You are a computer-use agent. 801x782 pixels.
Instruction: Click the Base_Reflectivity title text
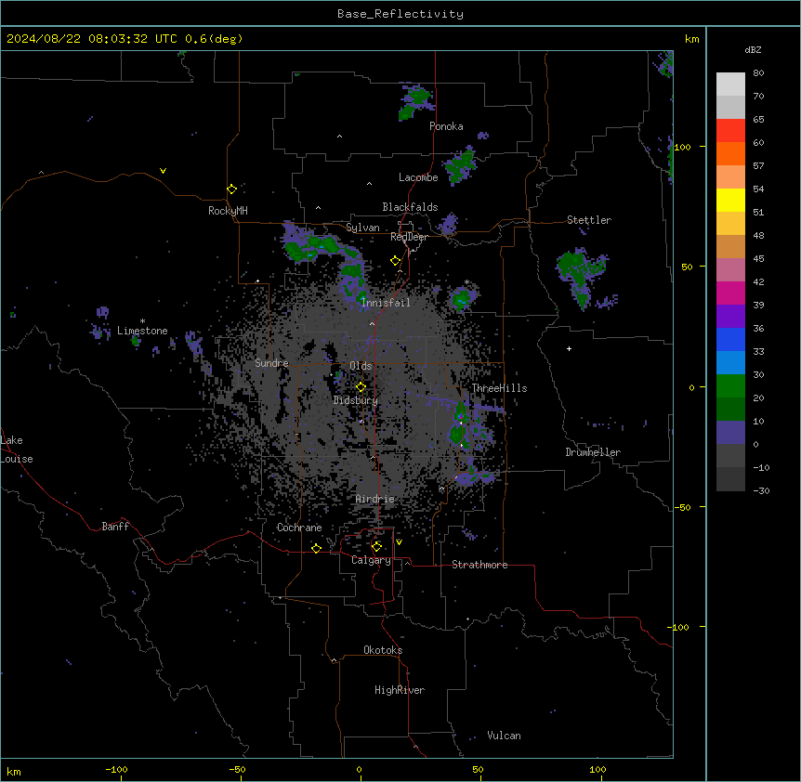(400, 14)
